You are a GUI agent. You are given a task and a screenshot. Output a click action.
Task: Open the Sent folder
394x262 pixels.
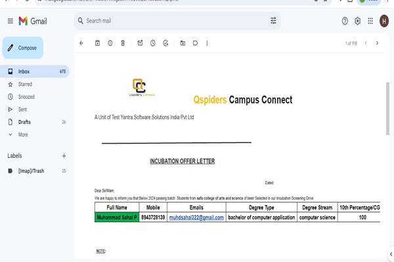coord(34,109)
